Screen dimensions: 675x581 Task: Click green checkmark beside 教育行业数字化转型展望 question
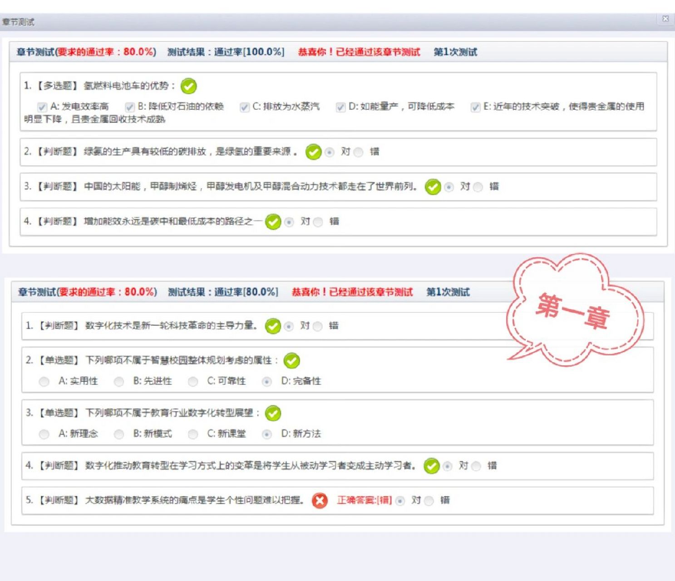273,413
